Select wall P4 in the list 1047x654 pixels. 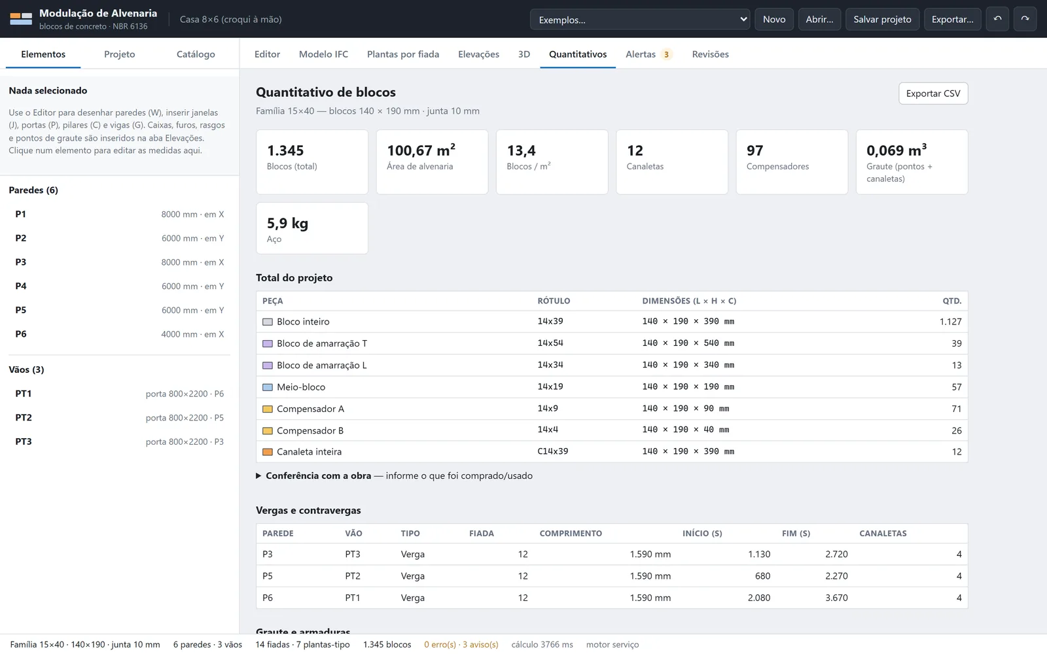pos(119,286)
